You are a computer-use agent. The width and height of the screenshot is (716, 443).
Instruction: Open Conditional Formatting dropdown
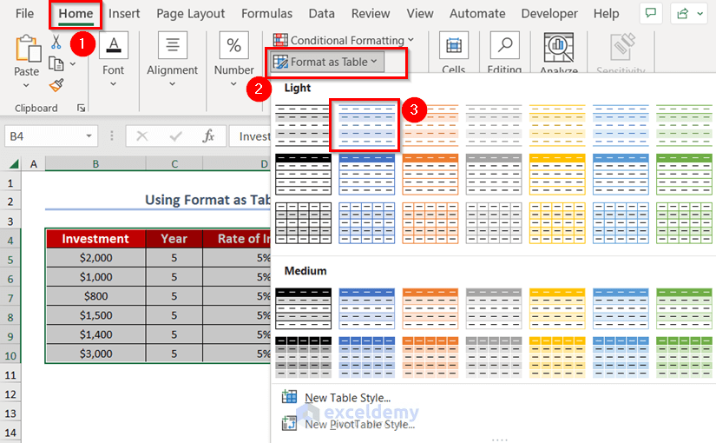click(x=344, y=40)
